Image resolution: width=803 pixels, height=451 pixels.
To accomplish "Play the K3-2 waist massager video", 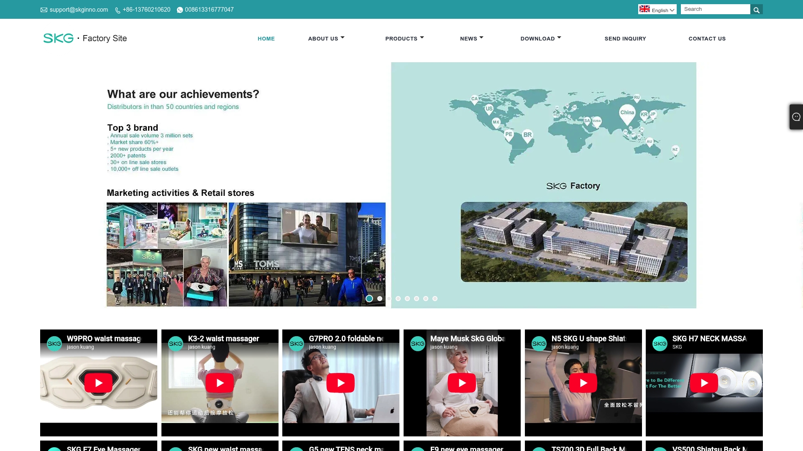I will pyautogui.click(x=220, y=383).
